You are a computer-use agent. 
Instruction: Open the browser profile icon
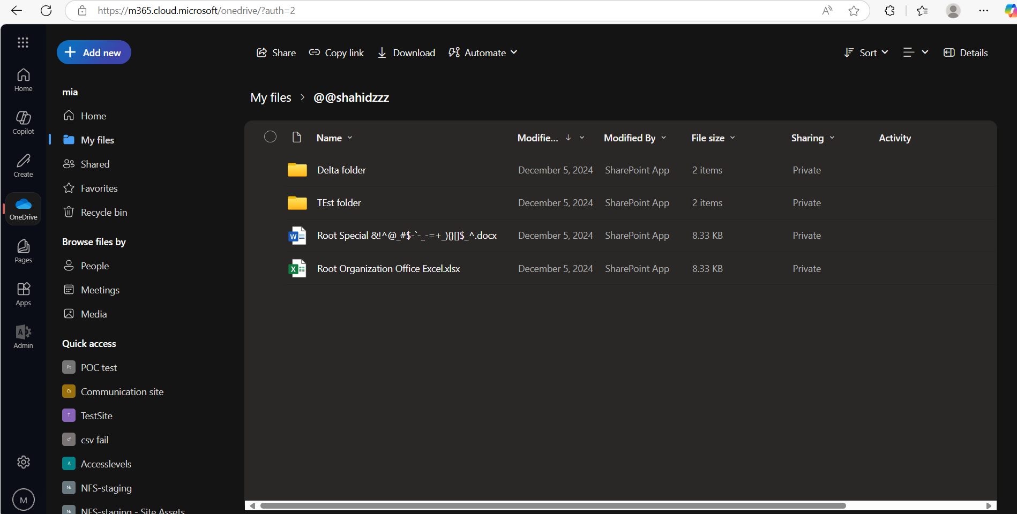[x=953, y=11]
